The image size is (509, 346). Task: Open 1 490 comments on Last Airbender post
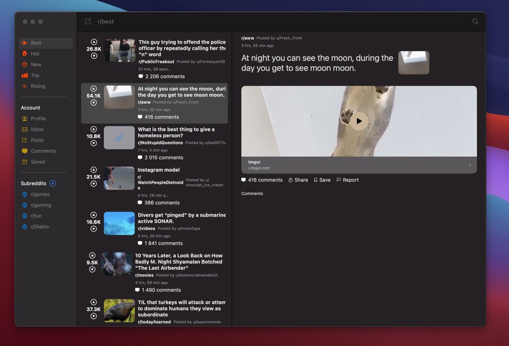158,290
